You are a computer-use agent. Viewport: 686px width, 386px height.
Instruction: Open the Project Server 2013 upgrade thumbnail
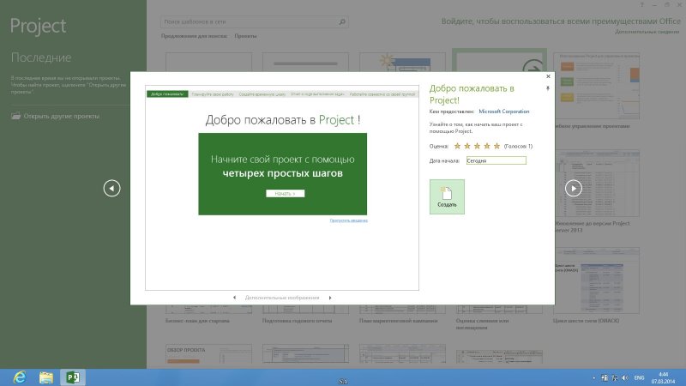coord(597,184)
